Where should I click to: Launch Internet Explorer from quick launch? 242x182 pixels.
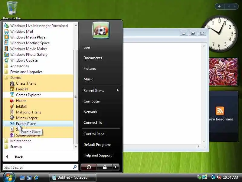[x=36, y=177]
